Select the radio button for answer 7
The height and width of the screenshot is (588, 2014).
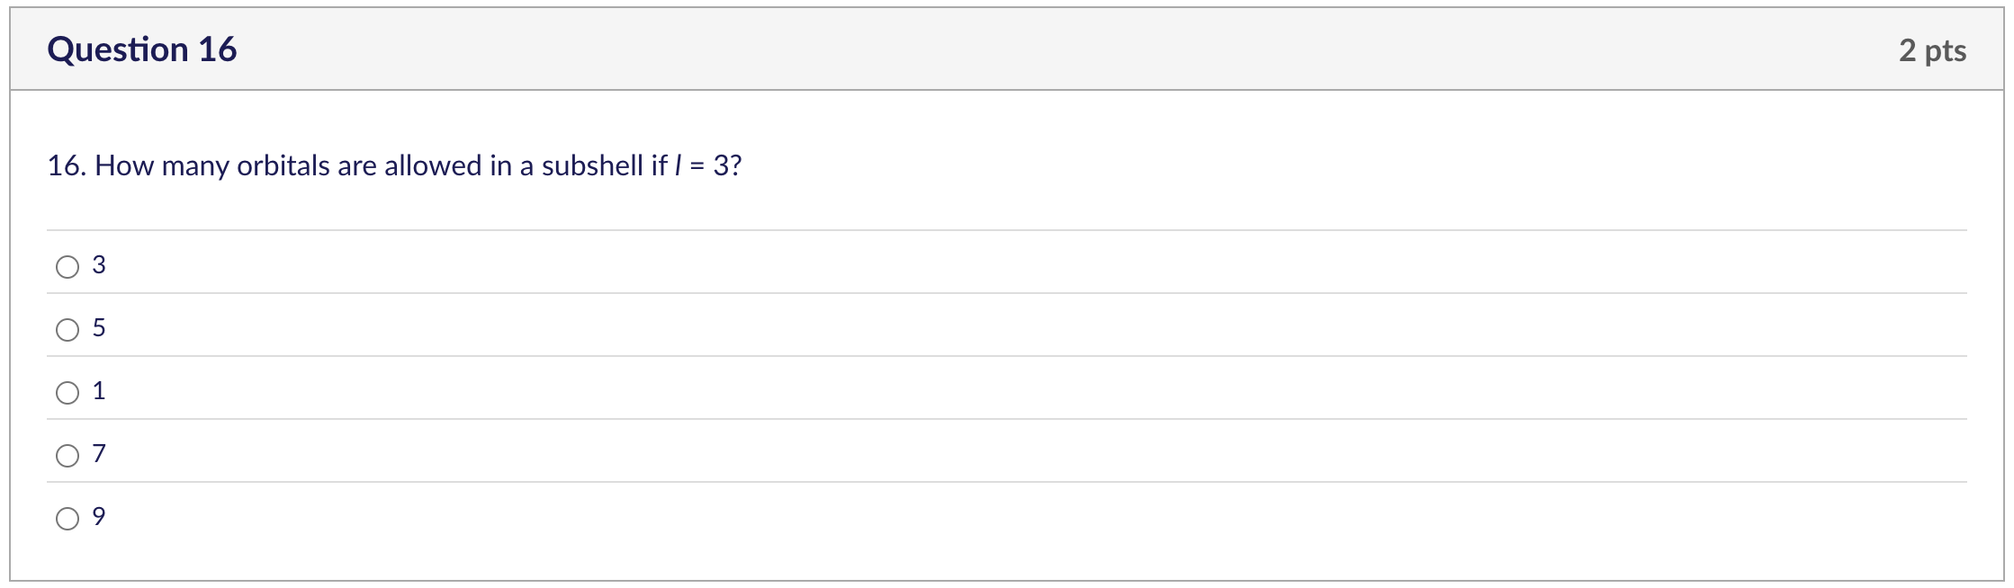click(x=67, y=453)
